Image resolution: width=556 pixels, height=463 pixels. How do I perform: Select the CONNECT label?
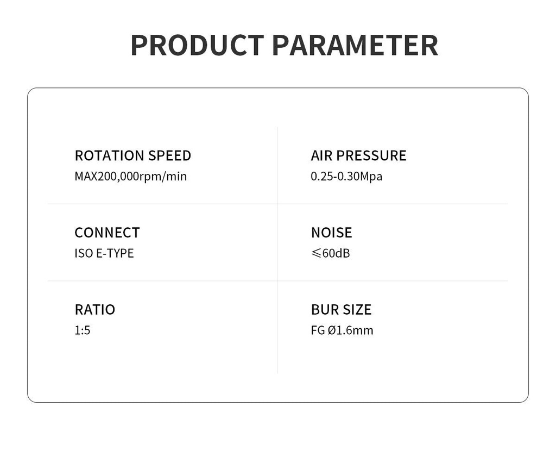(x=107, y=233)
